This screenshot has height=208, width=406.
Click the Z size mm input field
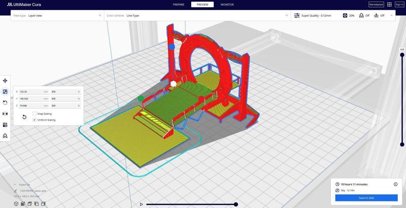(34, 106)
